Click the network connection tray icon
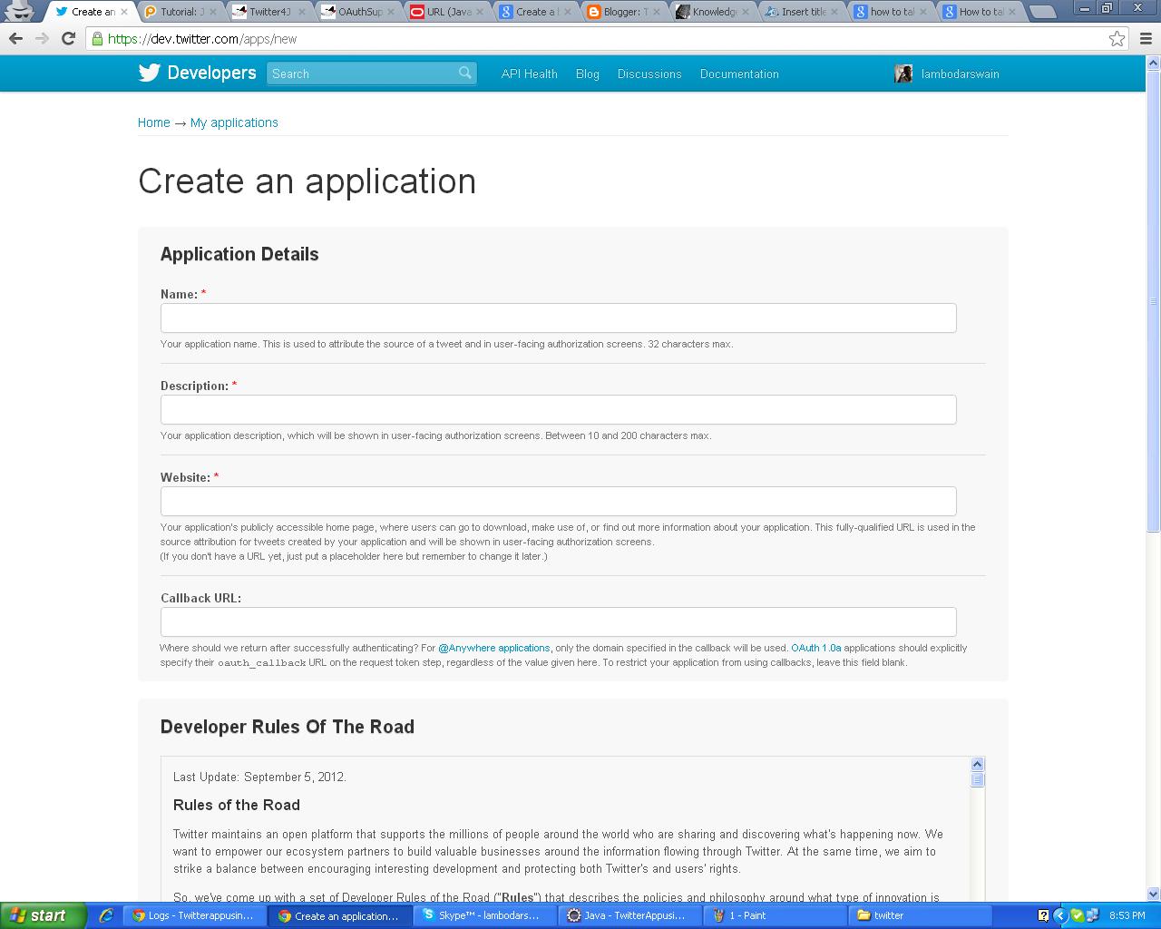This screenshot has width=1161, height=929. (x=1092, y=915)
